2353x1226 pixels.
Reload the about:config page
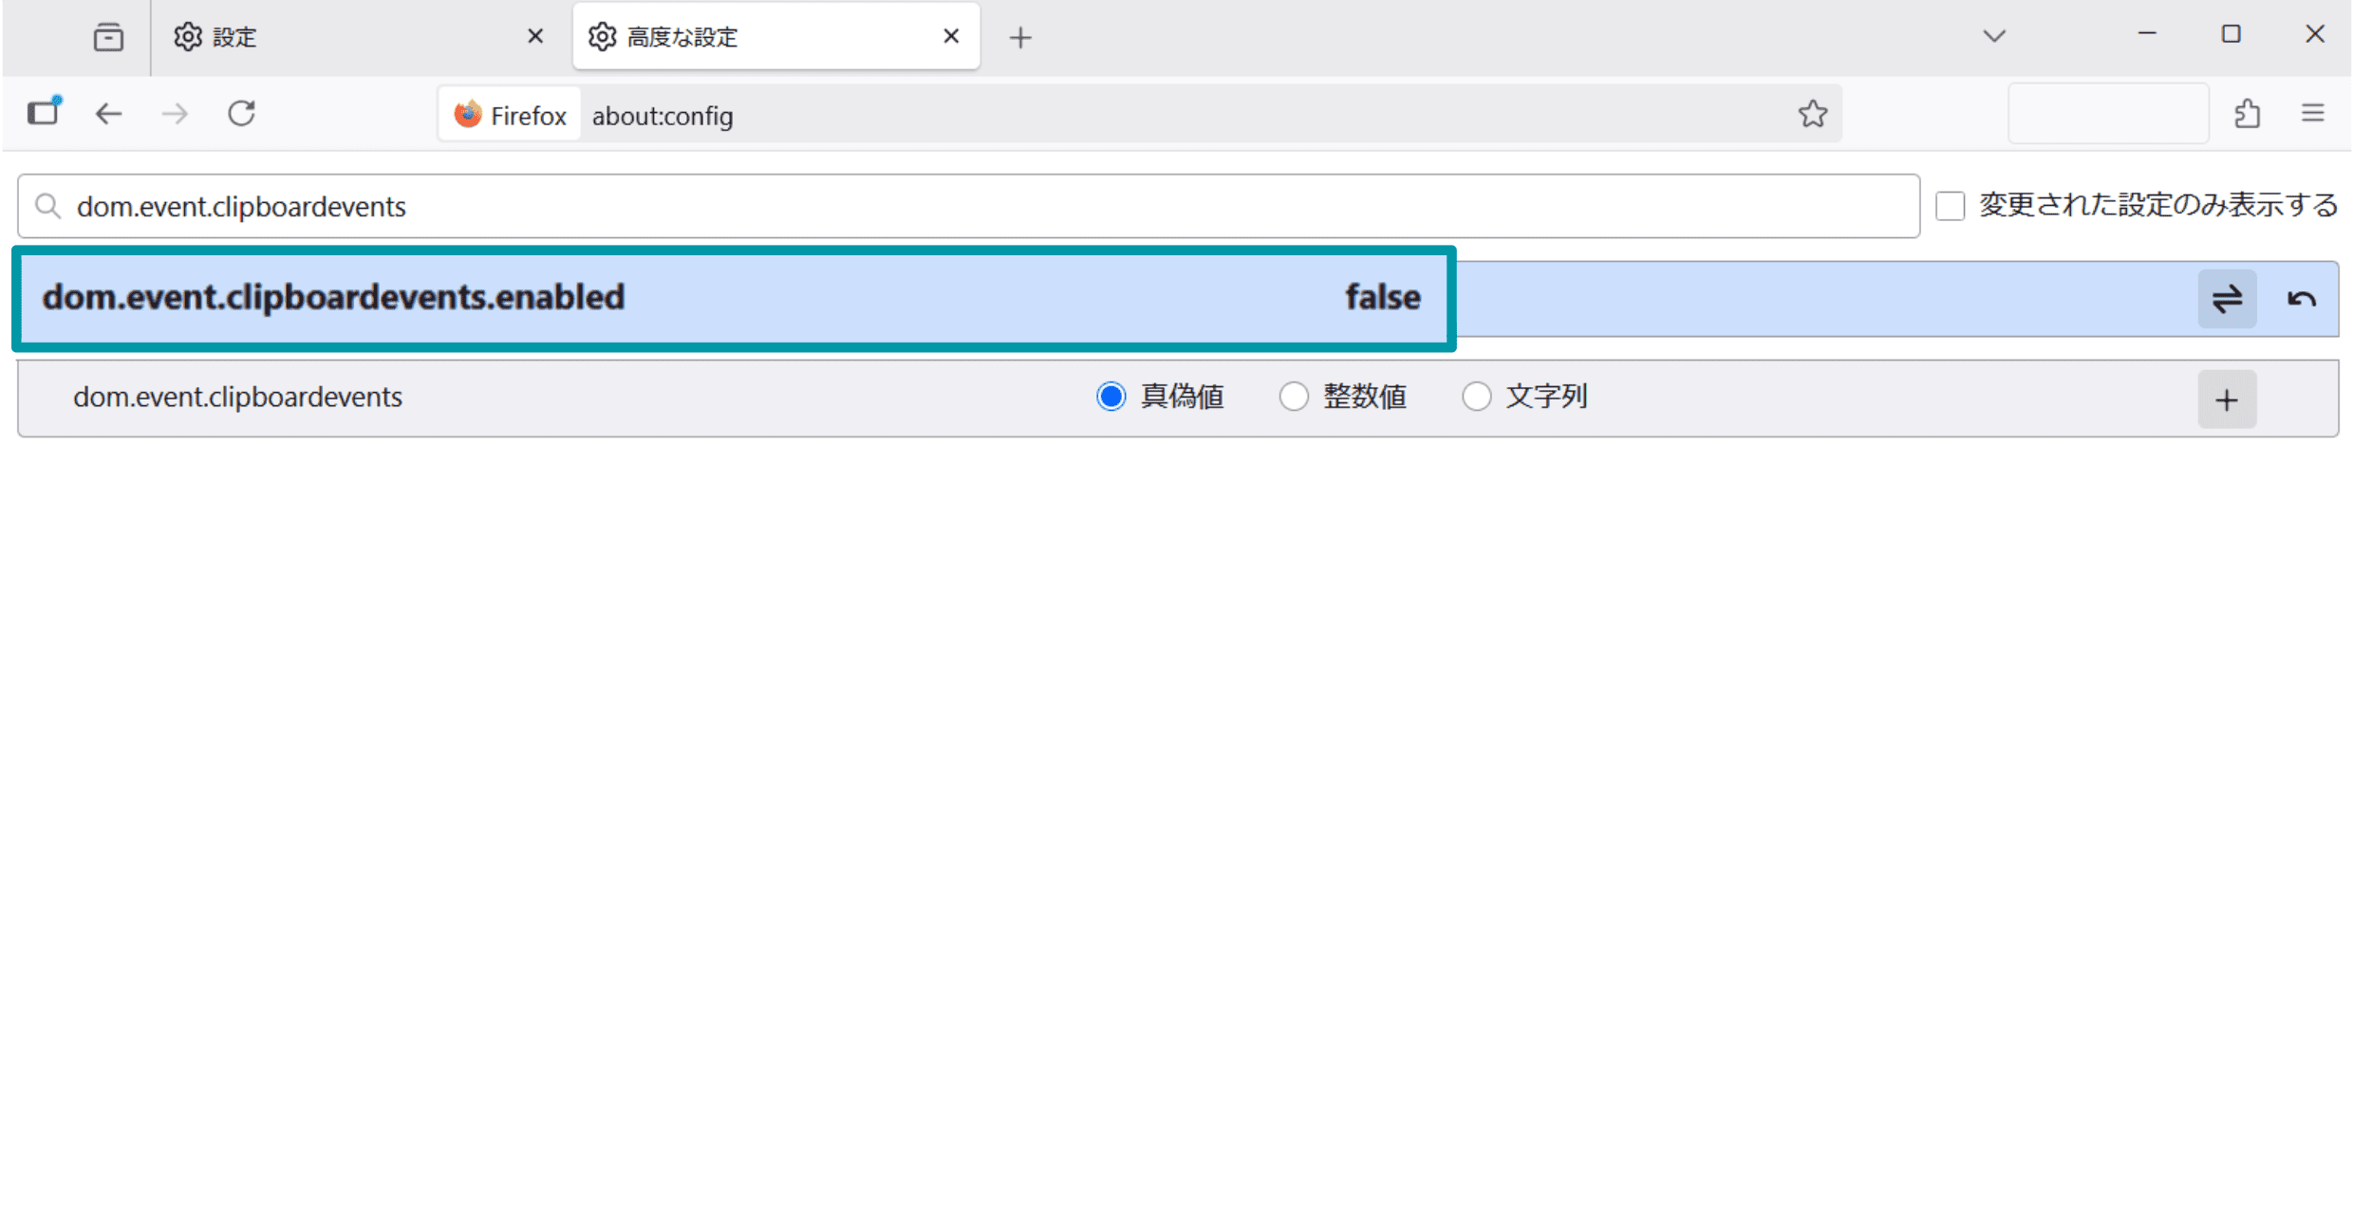point(241,113)
